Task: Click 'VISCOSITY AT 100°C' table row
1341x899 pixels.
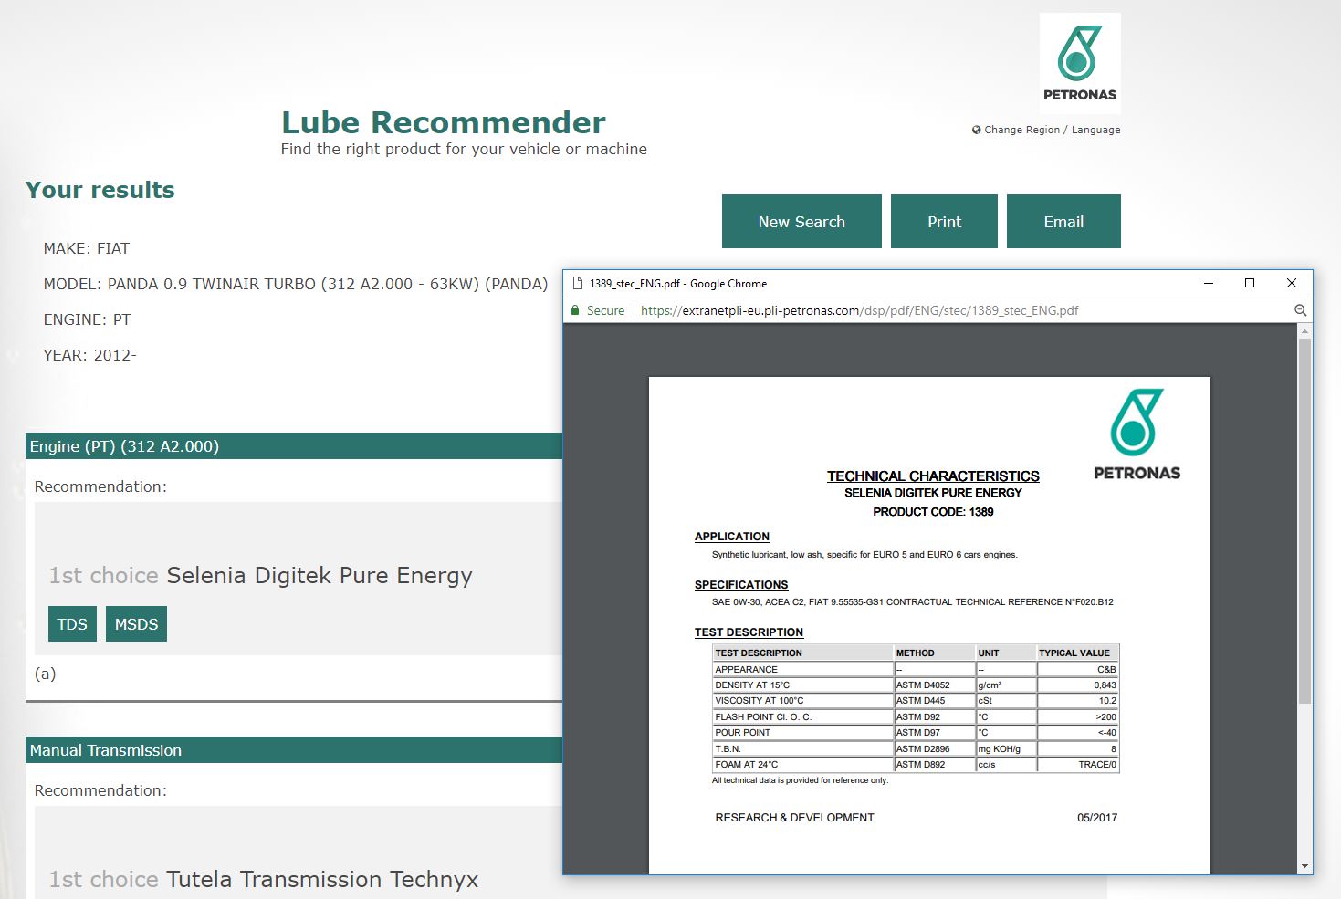Action: pos(916,701)
